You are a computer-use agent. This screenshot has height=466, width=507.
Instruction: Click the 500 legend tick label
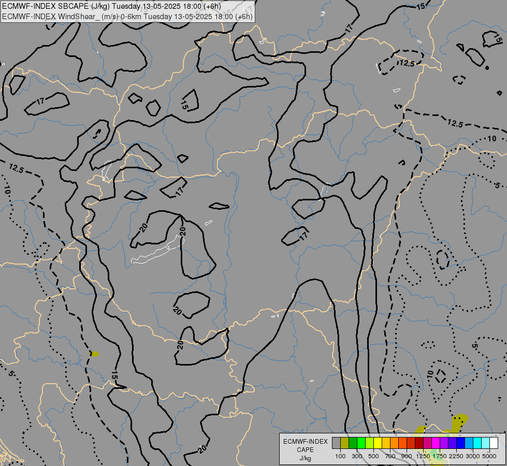[373, 456]
